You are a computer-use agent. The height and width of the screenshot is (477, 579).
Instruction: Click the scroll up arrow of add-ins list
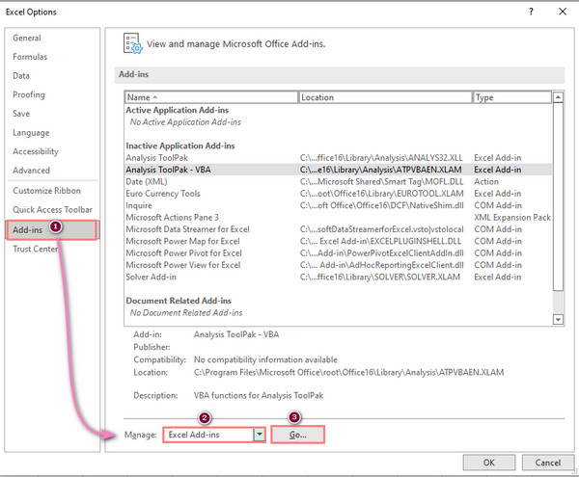coord(558,97)
